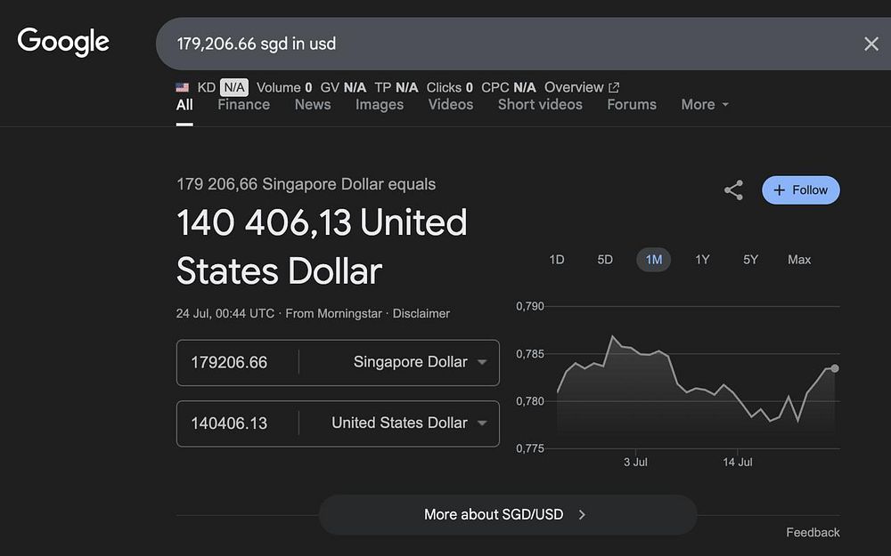Open the keyword Overview external link
This screenshot has height=556, width=891.
coord(581,87)
